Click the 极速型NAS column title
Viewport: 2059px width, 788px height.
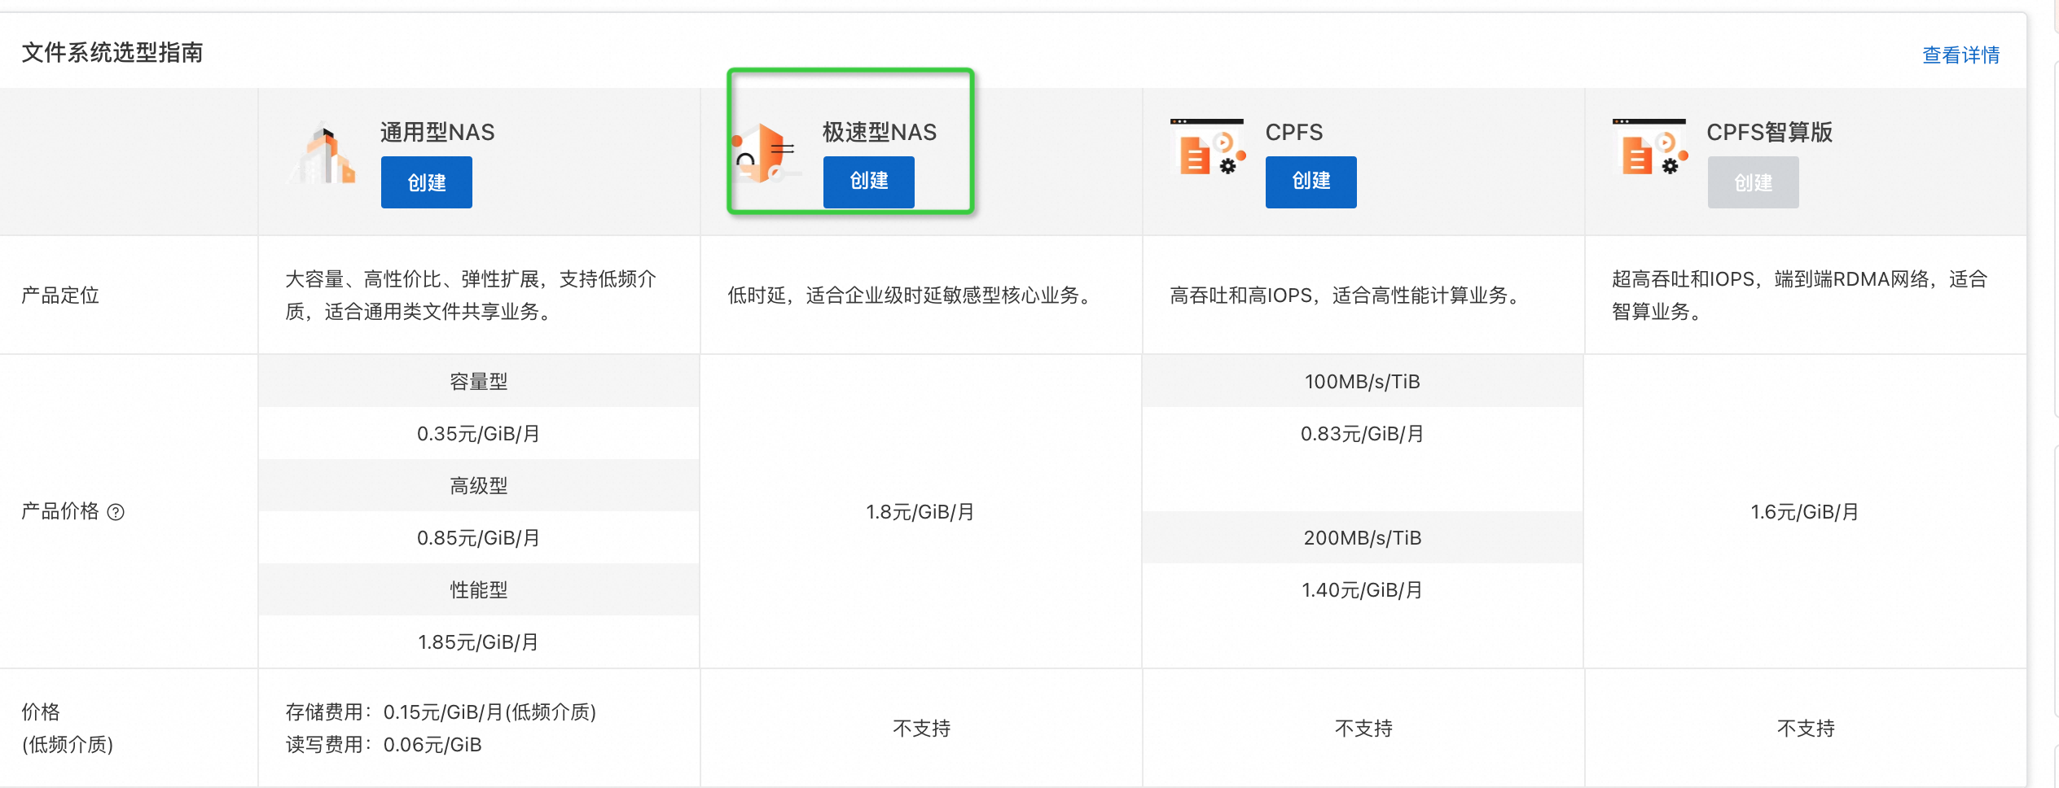(880, 132)
